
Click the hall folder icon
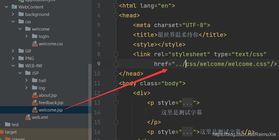(x=35, y=80)
